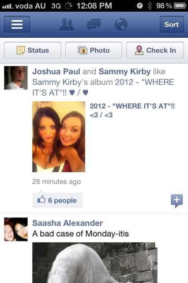Screen dimensions: 188x283
Task: Open the two-women album photo thumbnail
Action: pyautogui.click(x=59, y=137)
